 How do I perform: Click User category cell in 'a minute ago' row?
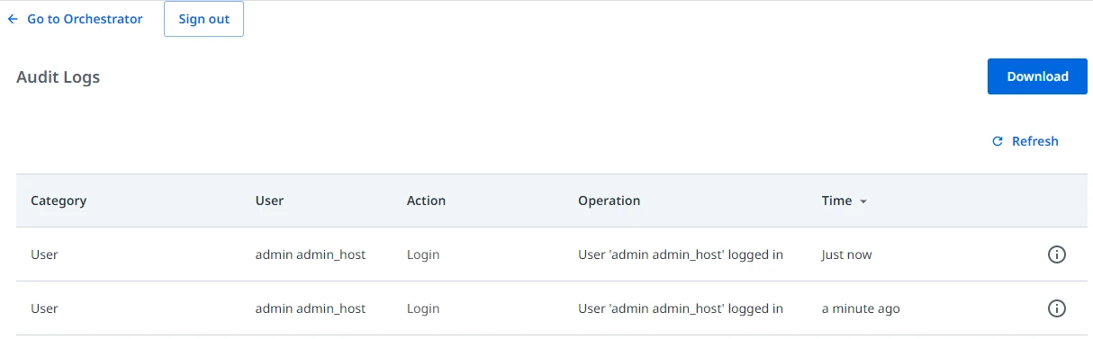tap(44, 308)
